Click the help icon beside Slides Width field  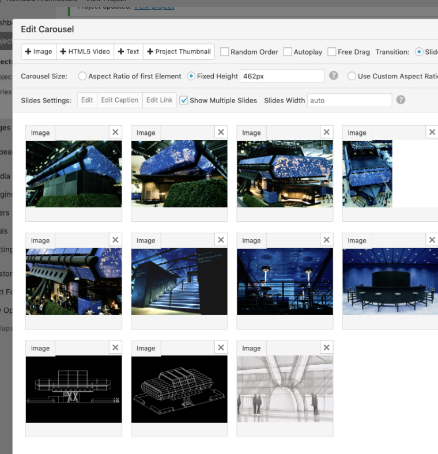pos(401,100)
